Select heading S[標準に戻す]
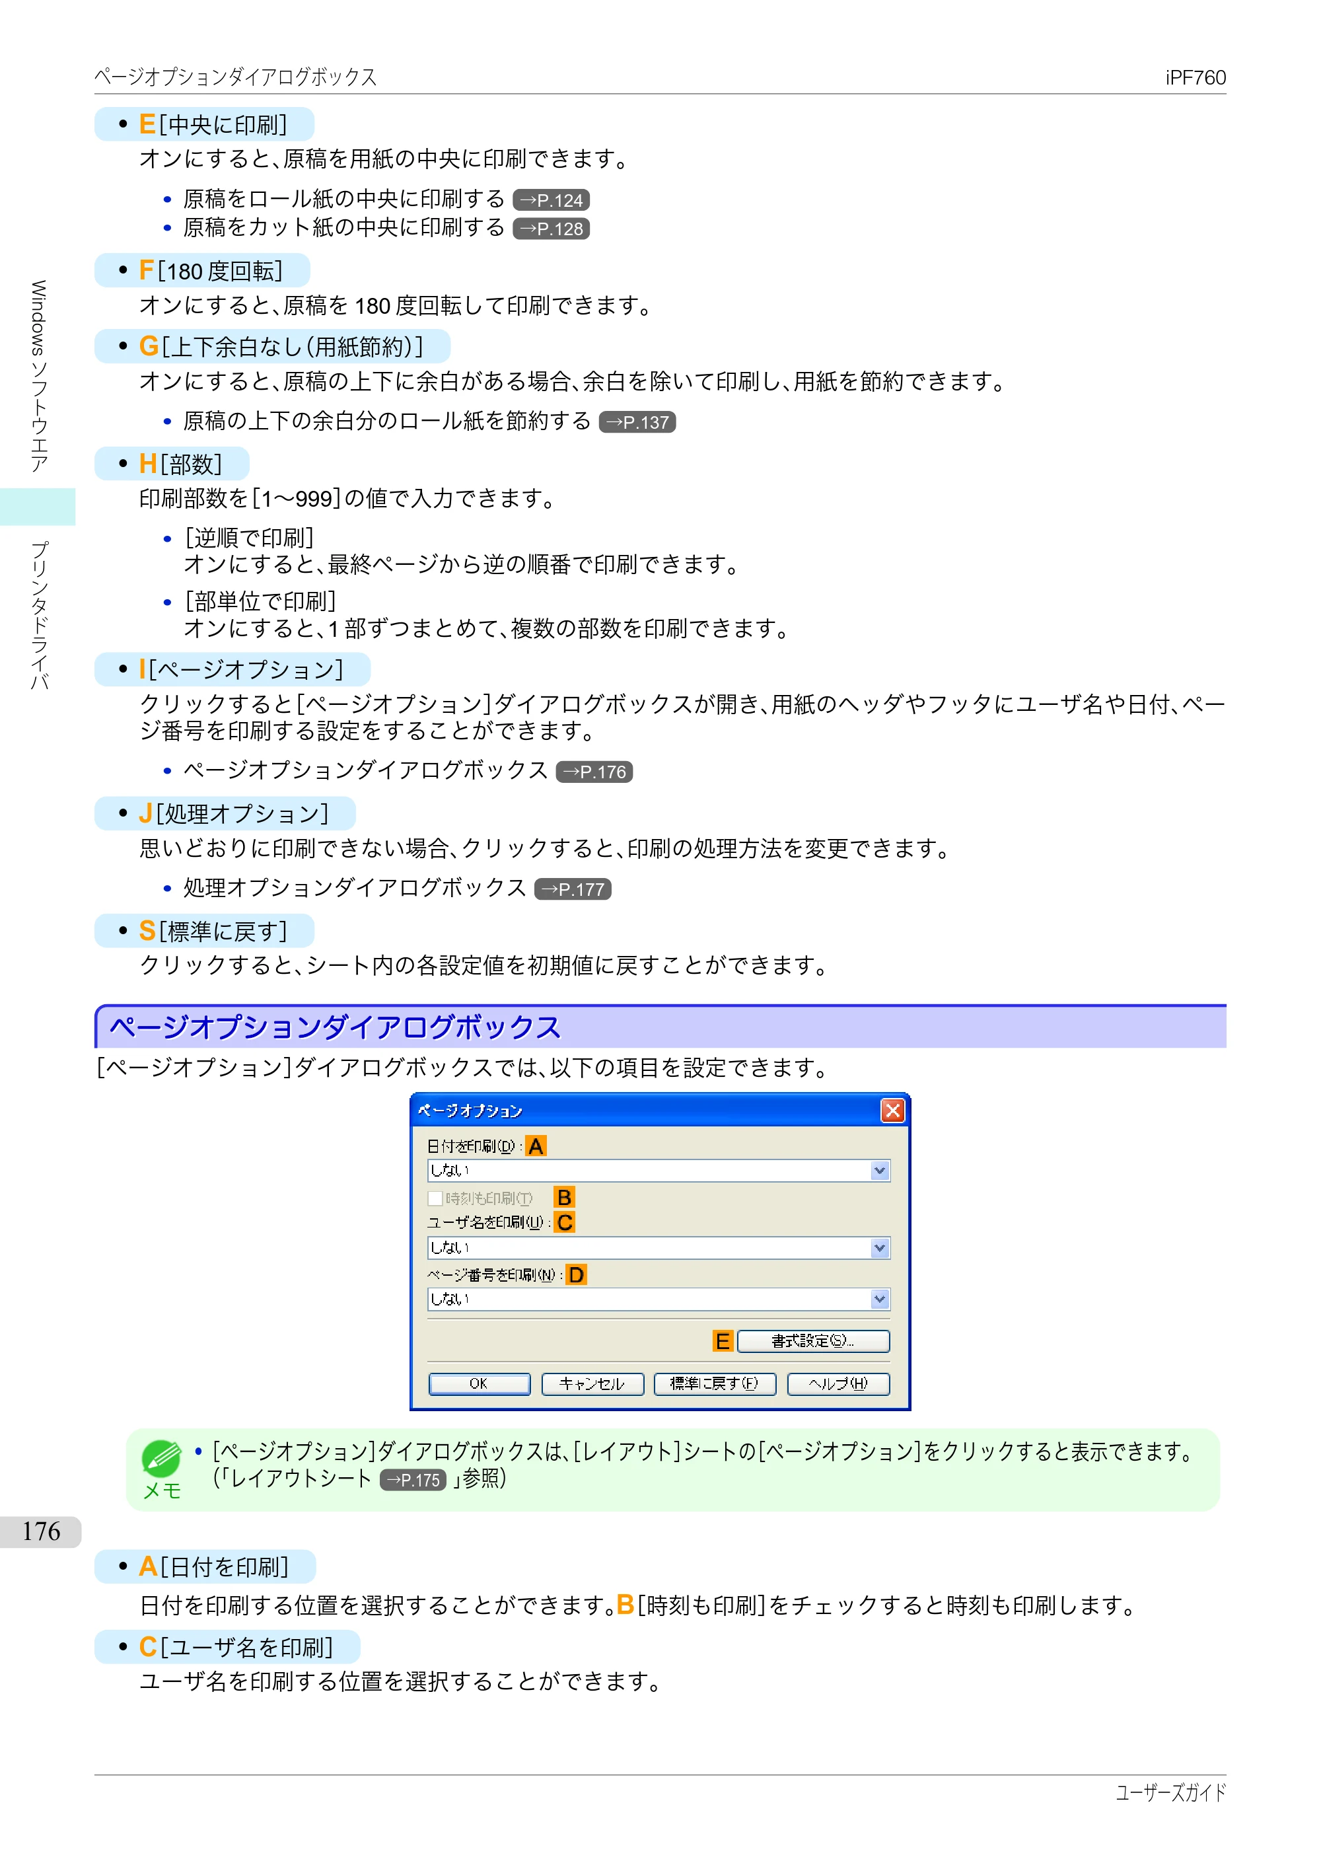 coord(204,932)
